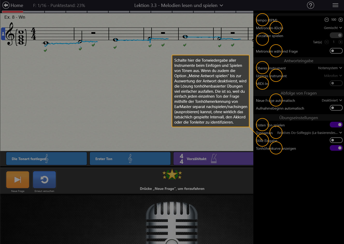
Task: Open the help question mark icon
Action: coord(310,5)
